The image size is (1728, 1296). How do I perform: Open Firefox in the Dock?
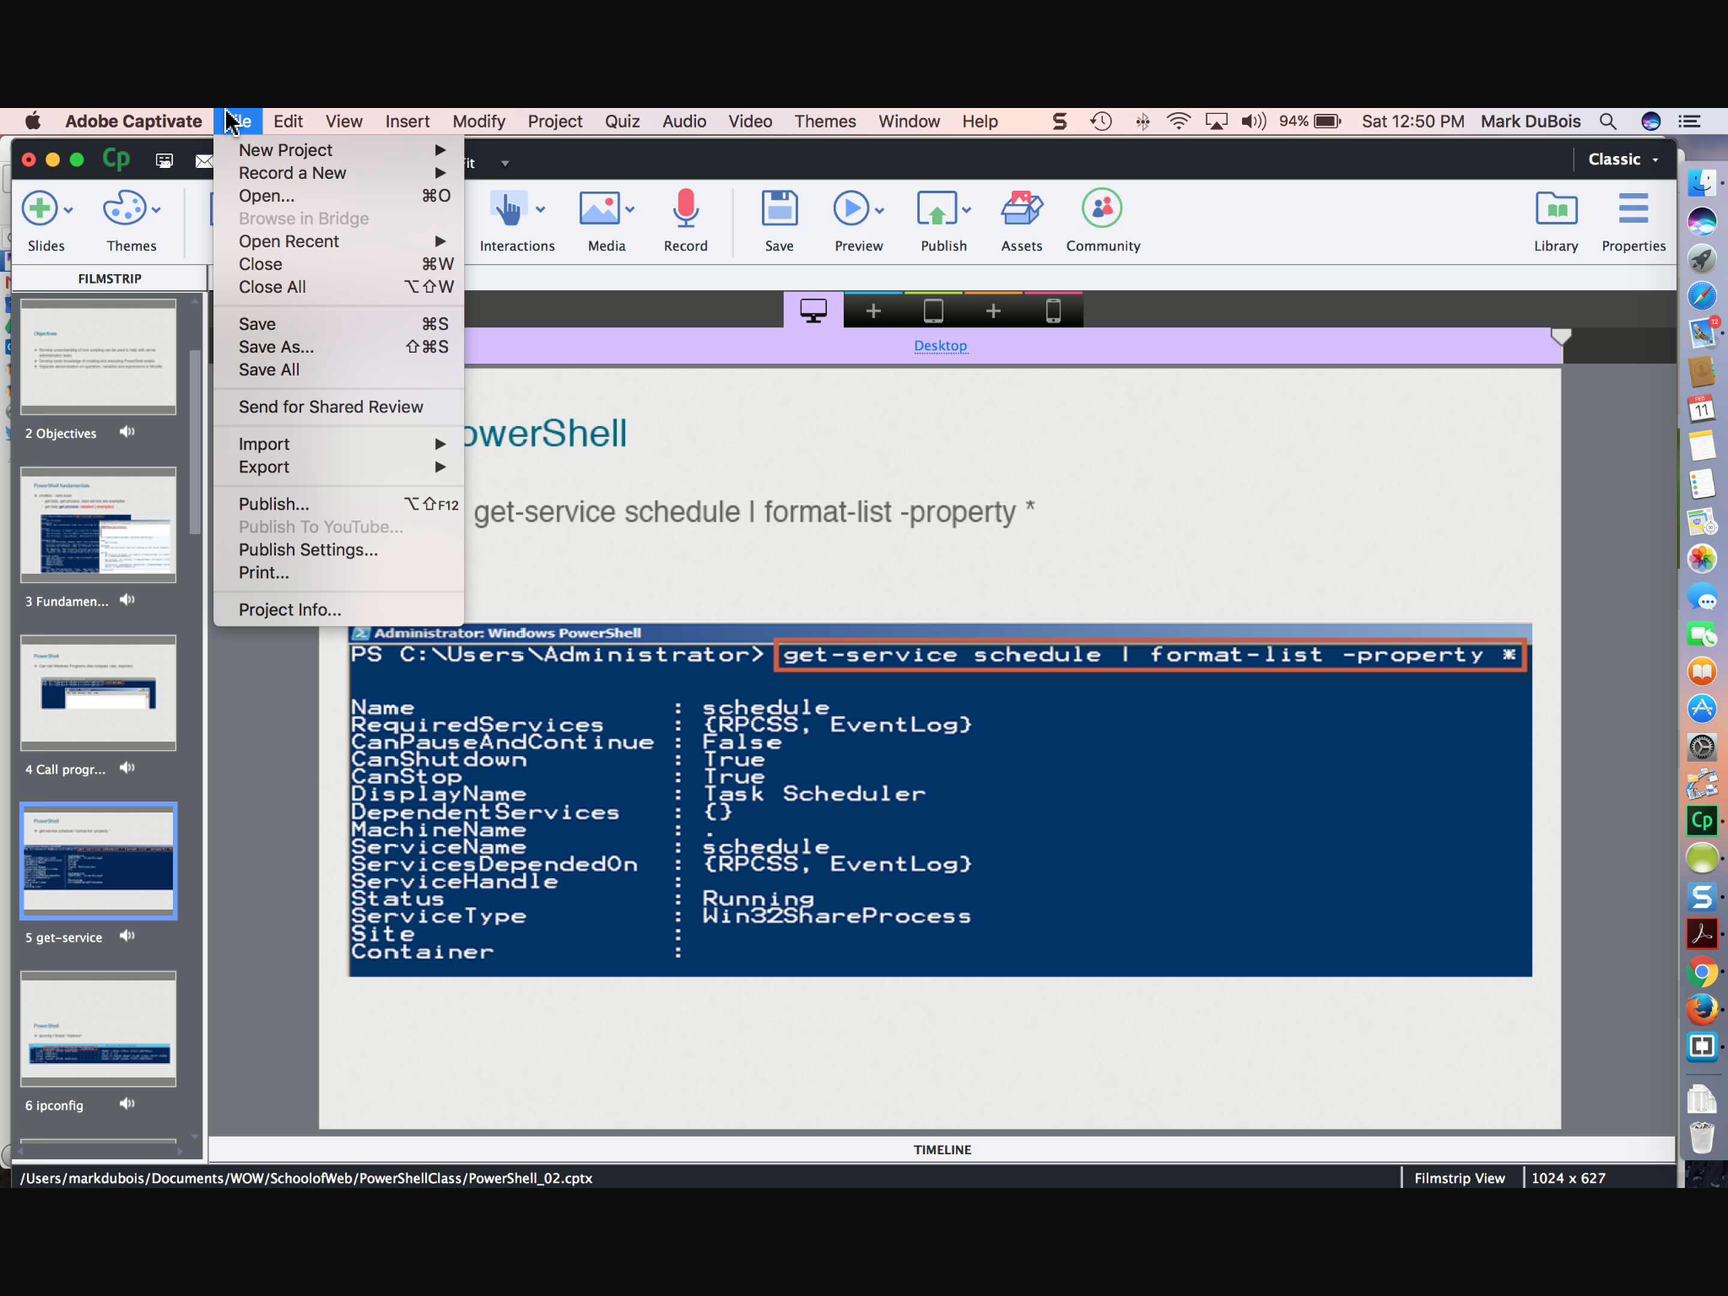pyautogui.click(x=1702, y=1009)
